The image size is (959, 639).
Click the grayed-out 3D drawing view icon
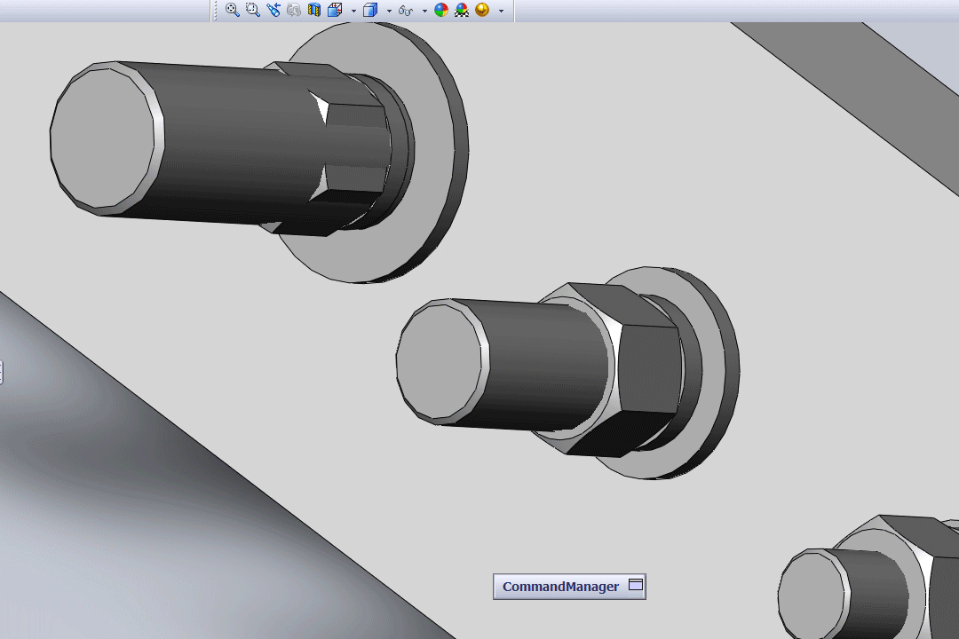pyautogui.click(x=294, y=10)
